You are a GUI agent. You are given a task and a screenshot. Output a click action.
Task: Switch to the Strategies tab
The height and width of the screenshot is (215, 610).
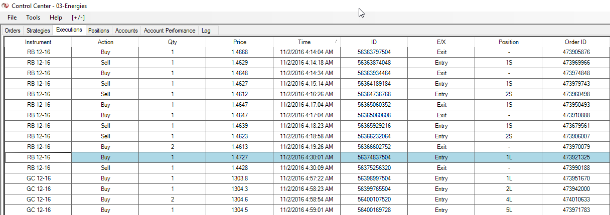pos(38,31)
